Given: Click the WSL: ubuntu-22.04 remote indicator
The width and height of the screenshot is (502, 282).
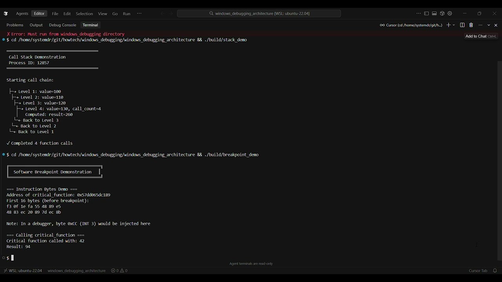Looking at the screenshot, I should tap(23, 271).
